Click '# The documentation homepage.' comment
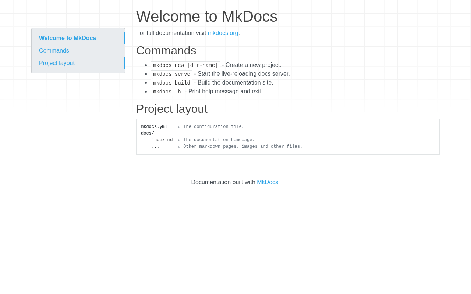This screenshot has height=294, width=471. (x=216, y=140)
